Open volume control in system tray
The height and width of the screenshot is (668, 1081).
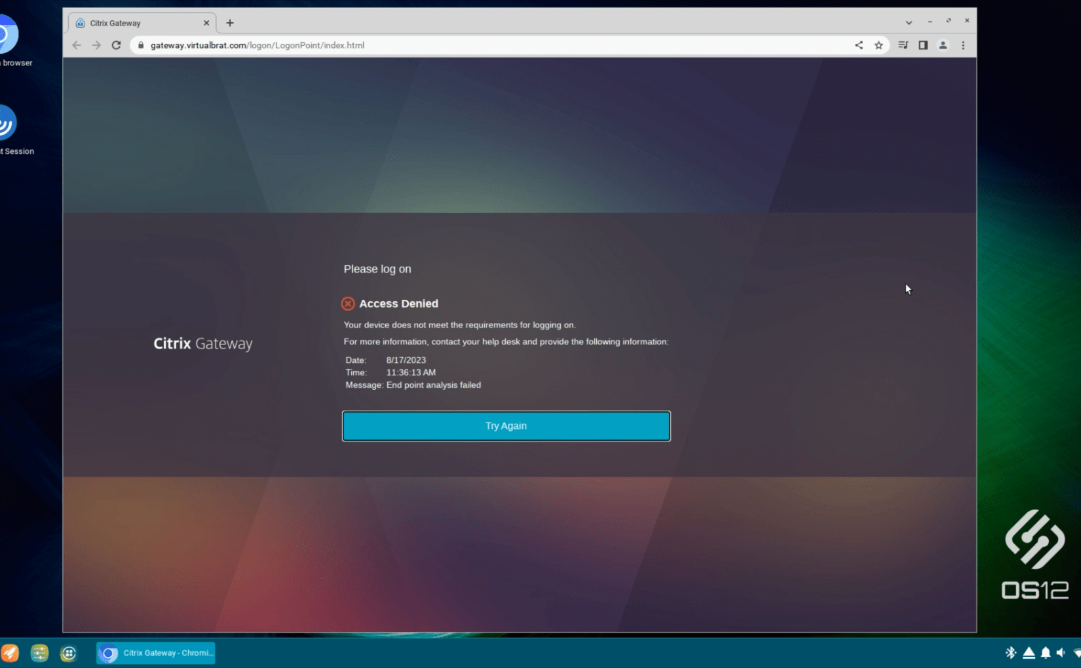point(1061,652)
